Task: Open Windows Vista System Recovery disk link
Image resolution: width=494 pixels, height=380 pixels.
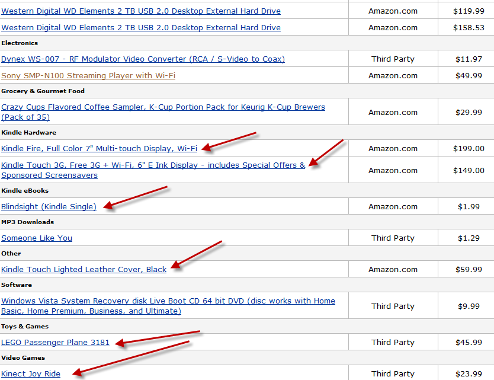Action: pyautogui.click(x=168, y=301)
